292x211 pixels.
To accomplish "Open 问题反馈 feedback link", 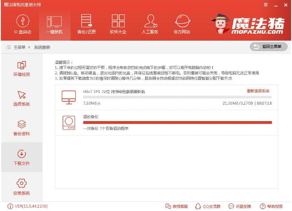I will (x=240, y=206).
